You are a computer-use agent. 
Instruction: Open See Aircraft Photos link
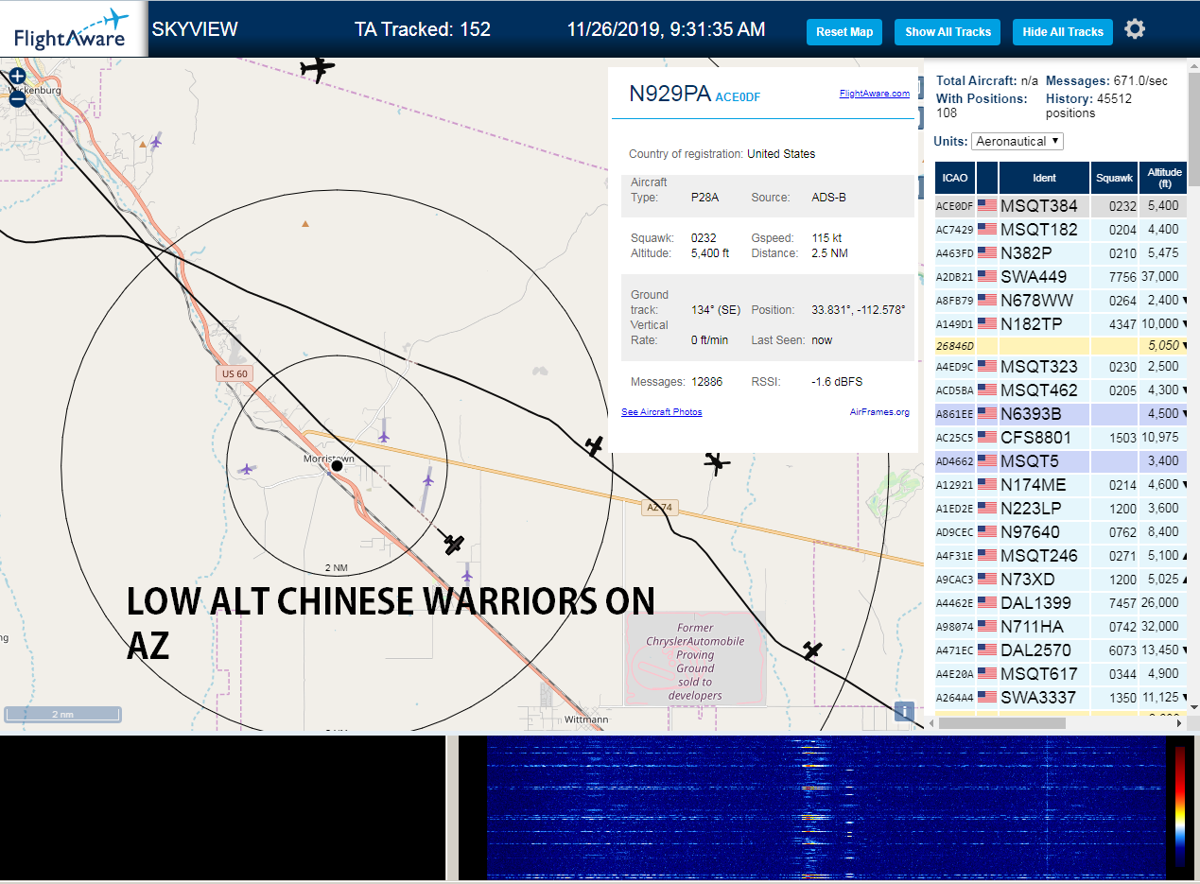(x=662, y=412)
